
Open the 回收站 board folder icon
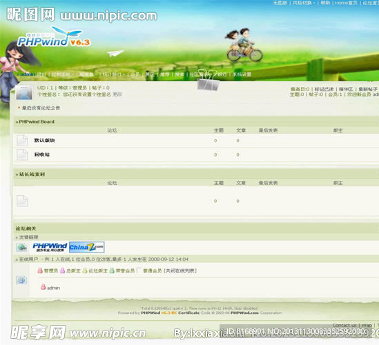22,155
